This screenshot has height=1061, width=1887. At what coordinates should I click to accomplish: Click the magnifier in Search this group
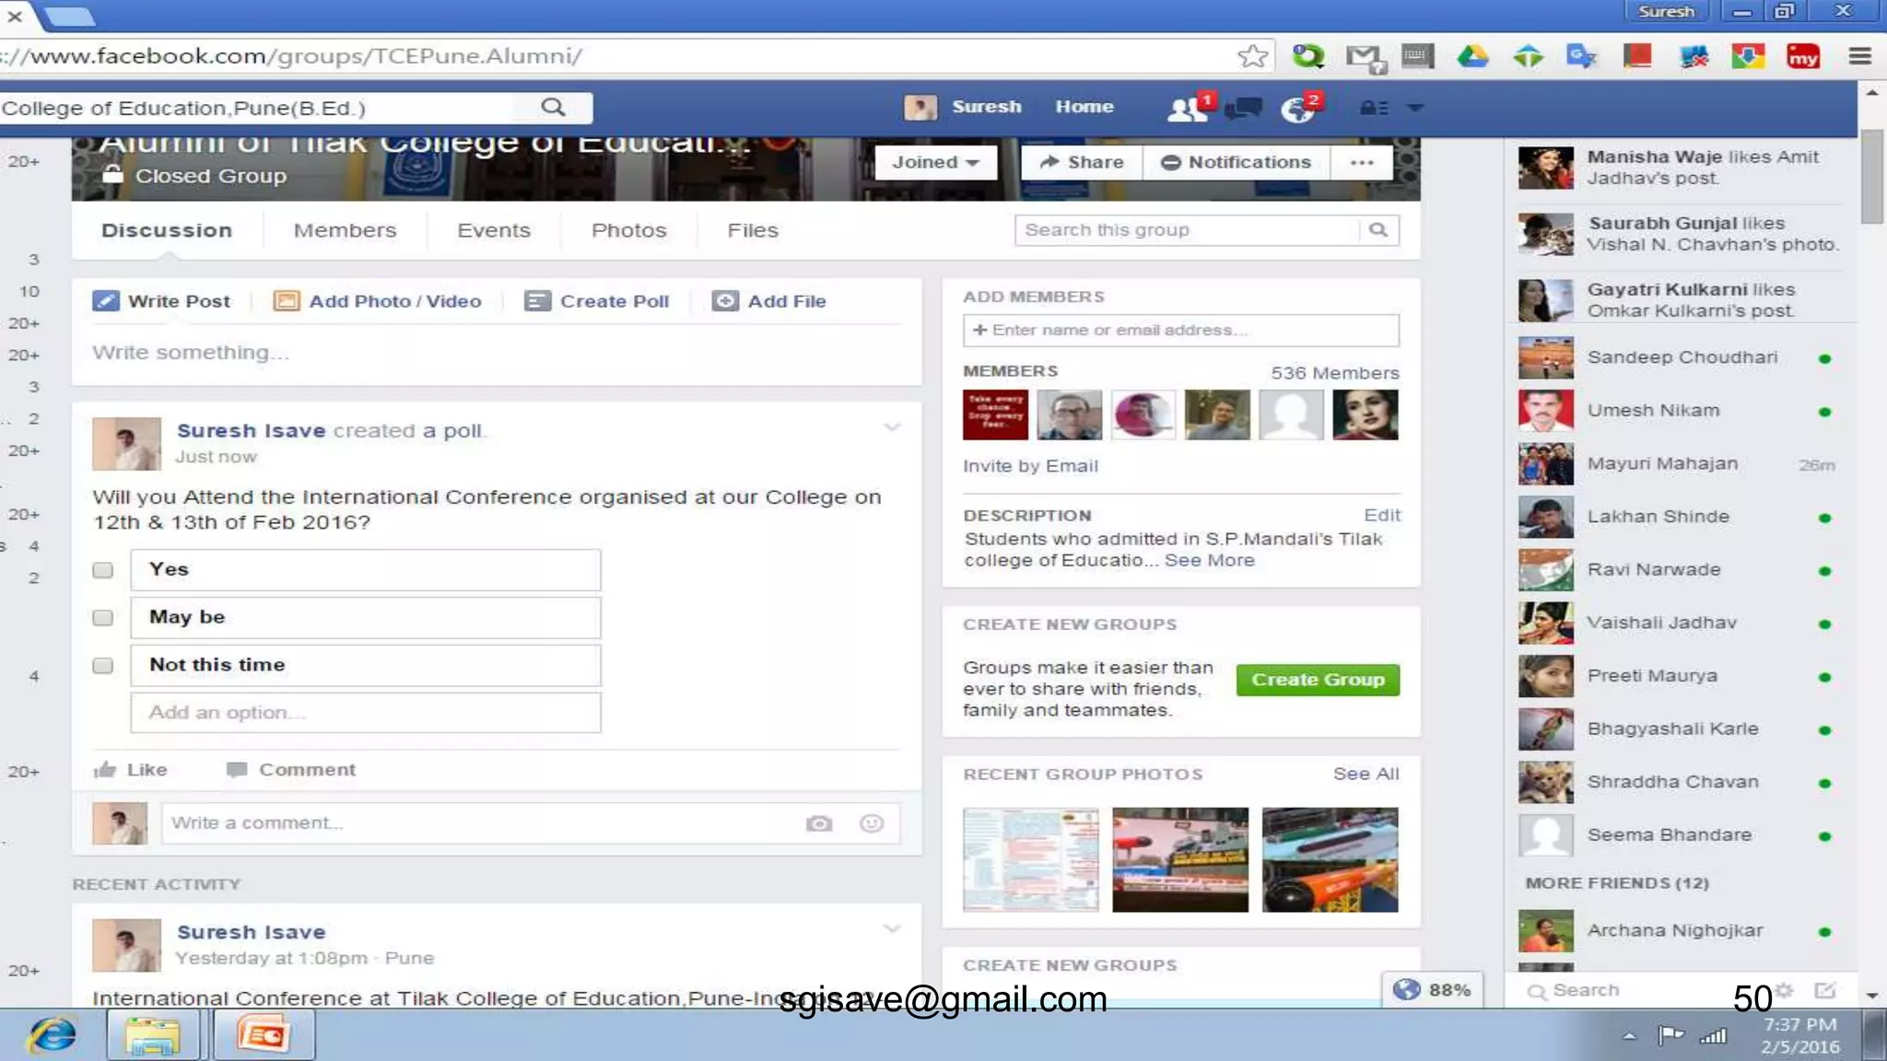click(x=1378, y=230)
